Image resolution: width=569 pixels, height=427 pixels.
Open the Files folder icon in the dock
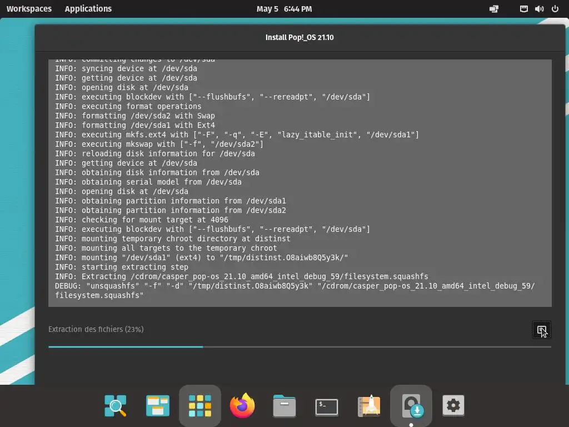[x=284, y=405]
